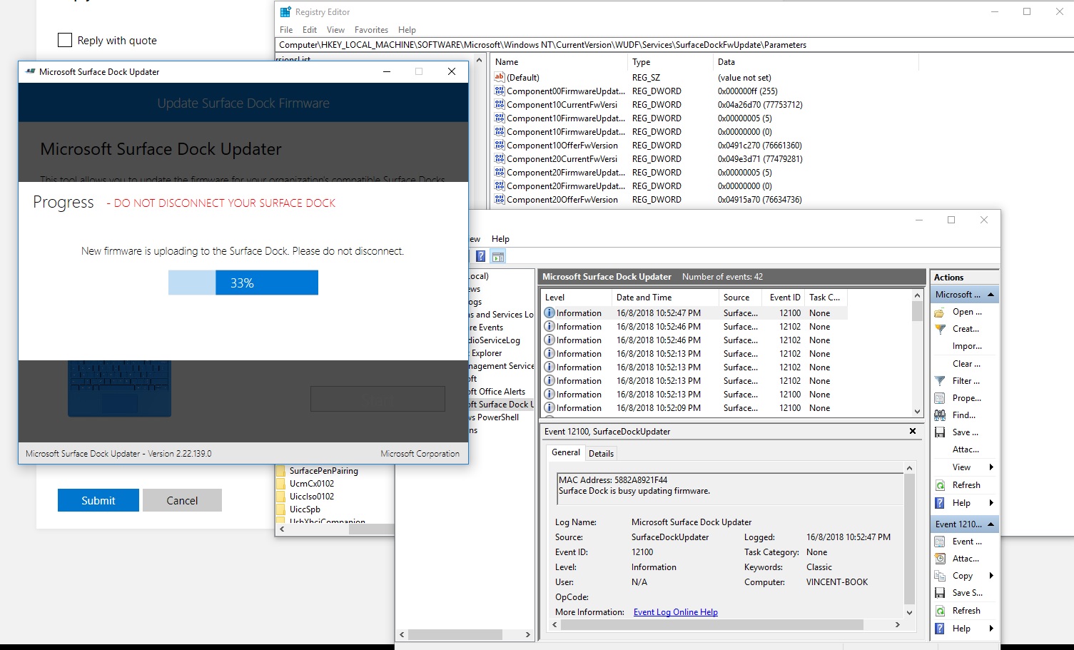Expand the Copy submenu arrow
1074x650 pixels.
point(991,576)
